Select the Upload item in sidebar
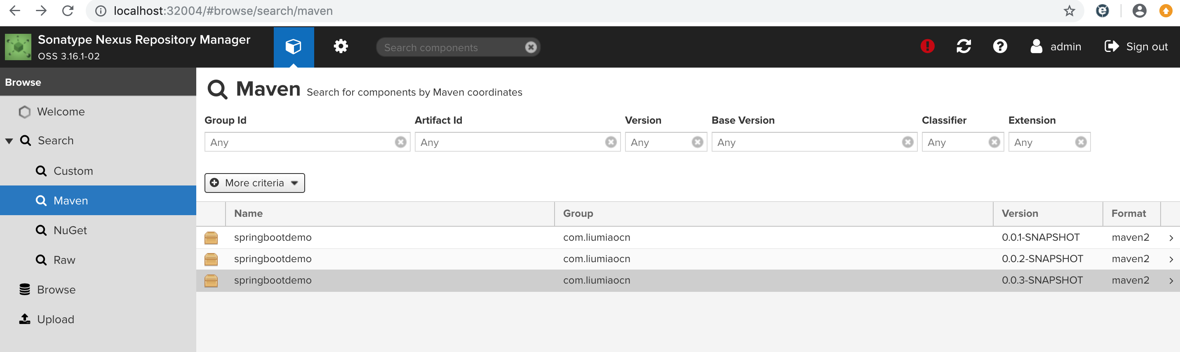The height and width of the screenshot is (352, 1180). 55,319
